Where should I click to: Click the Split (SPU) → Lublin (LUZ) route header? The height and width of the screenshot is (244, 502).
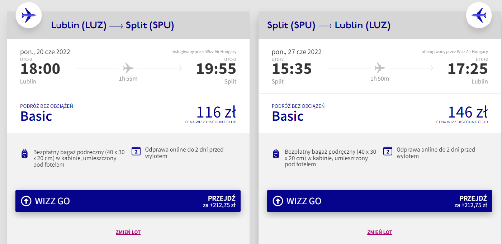coord(328,25)
